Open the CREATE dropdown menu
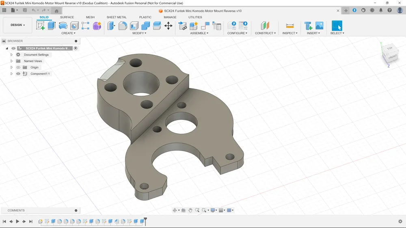406x228 pixels. pyautogui.click(x=68, y=33)
